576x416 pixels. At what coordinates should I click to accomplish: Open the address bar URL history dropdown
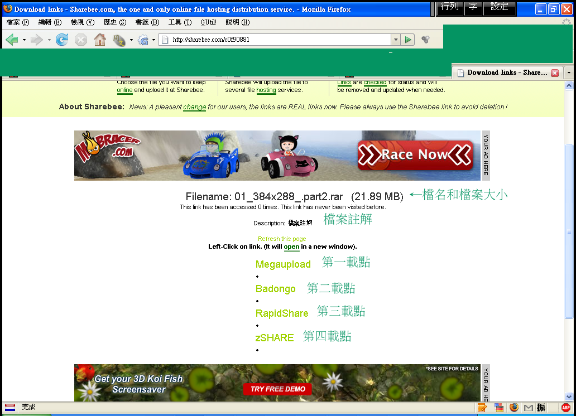click(395, 40)
